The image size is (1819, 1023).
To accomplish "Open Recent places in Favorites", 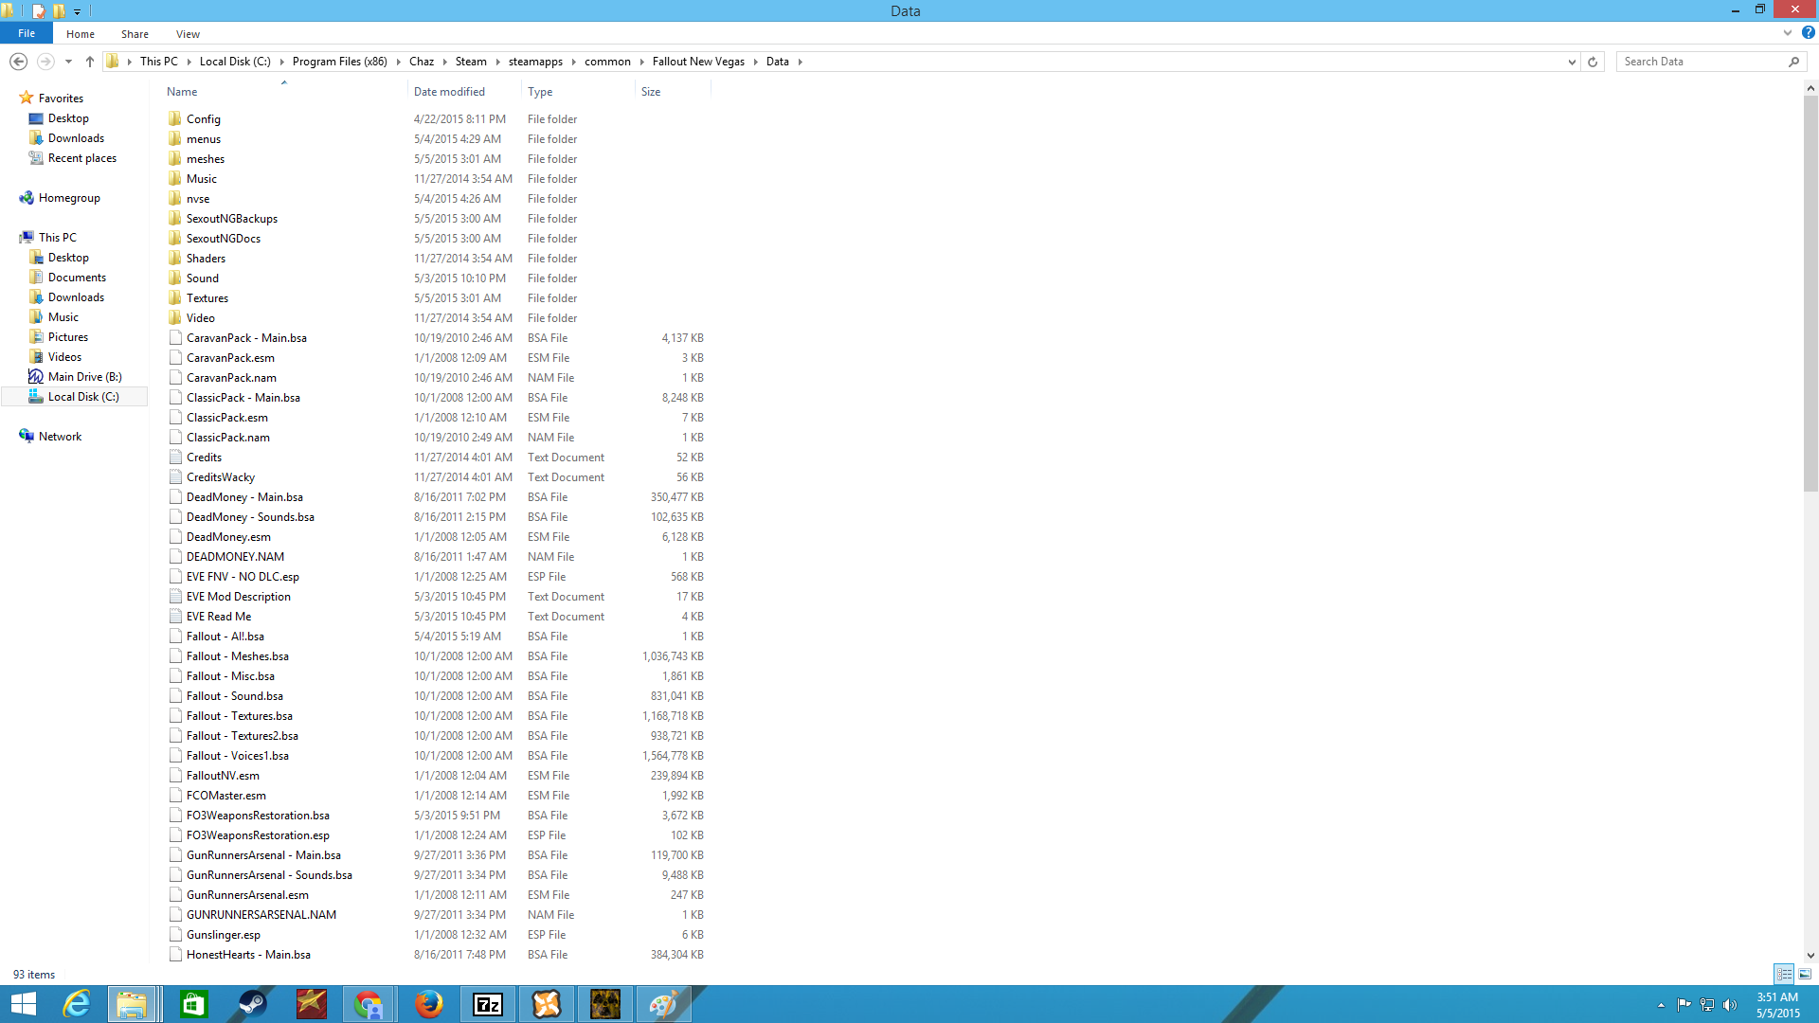I will (82, 158).
